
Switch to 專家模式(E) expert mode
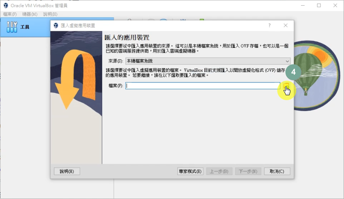(x=190, y=171)
